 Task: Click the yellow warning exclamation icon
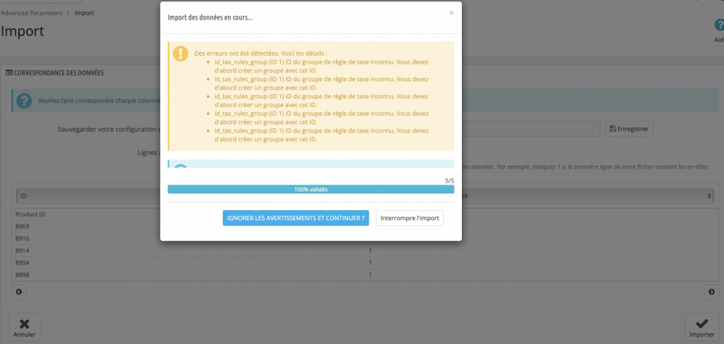(180, 54)
